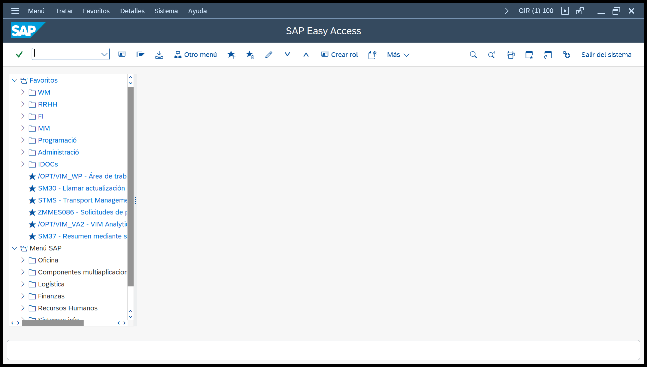Click the Otro menú button

[196, 55]
